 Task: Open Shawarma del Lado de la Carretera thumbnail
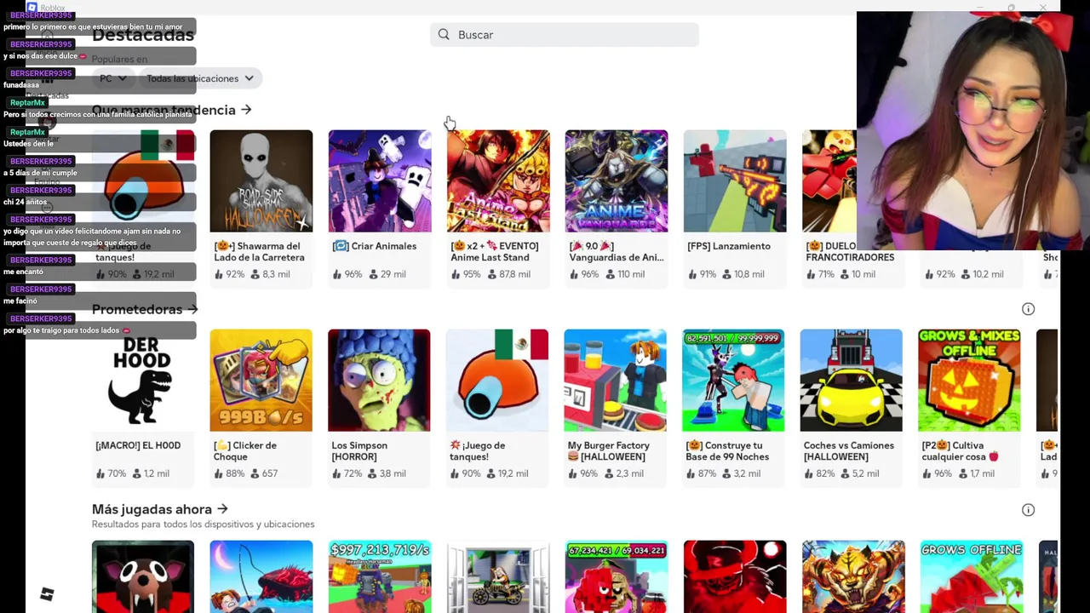(261, 180)
